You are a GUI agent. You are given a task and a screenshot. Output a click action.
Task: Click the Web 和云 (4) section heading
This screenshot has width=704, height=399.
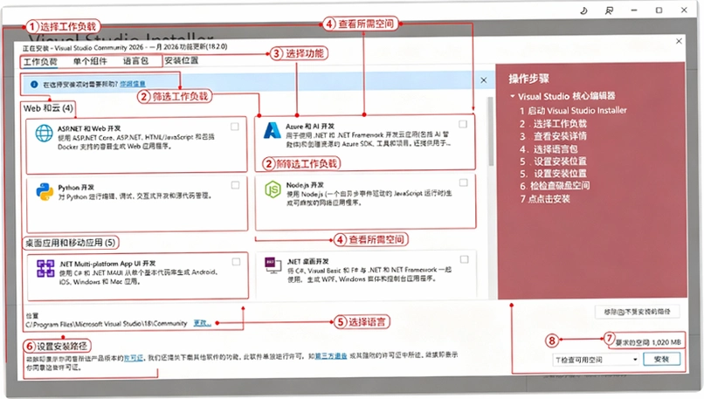(x=48, y=108)
